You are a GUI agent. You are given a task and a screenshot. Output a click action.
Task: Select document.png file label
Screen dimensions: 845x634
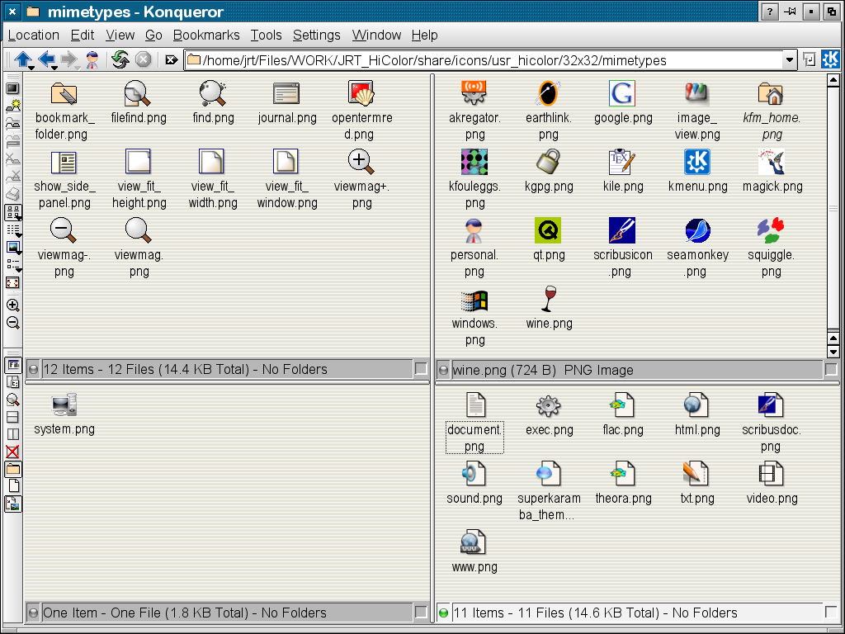(x=474, y=438)
